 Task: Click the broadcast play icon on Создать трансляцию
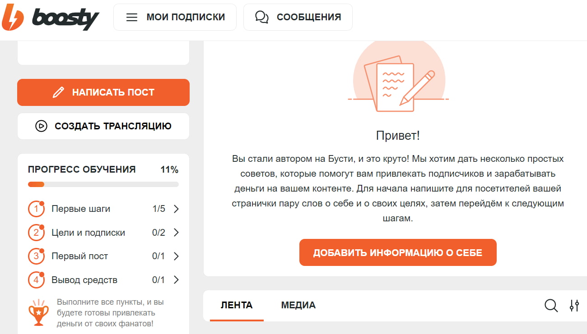click(x=41, y=126)
